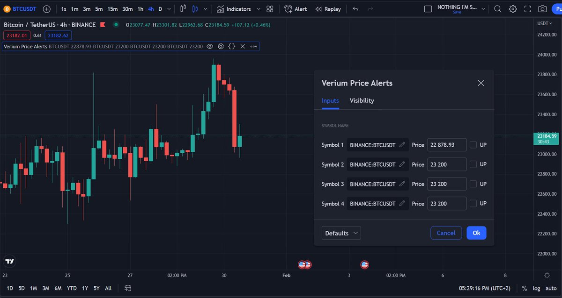
Task: Open chart settings gear in top toolbar
Action: tap(513, 9)
